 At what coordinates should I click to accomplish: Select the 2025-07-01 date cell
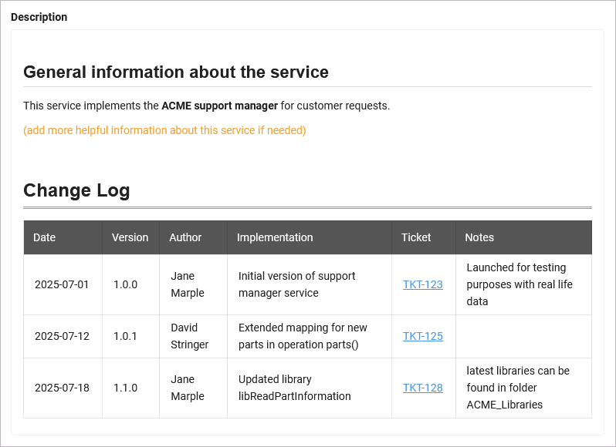[62, 284]
